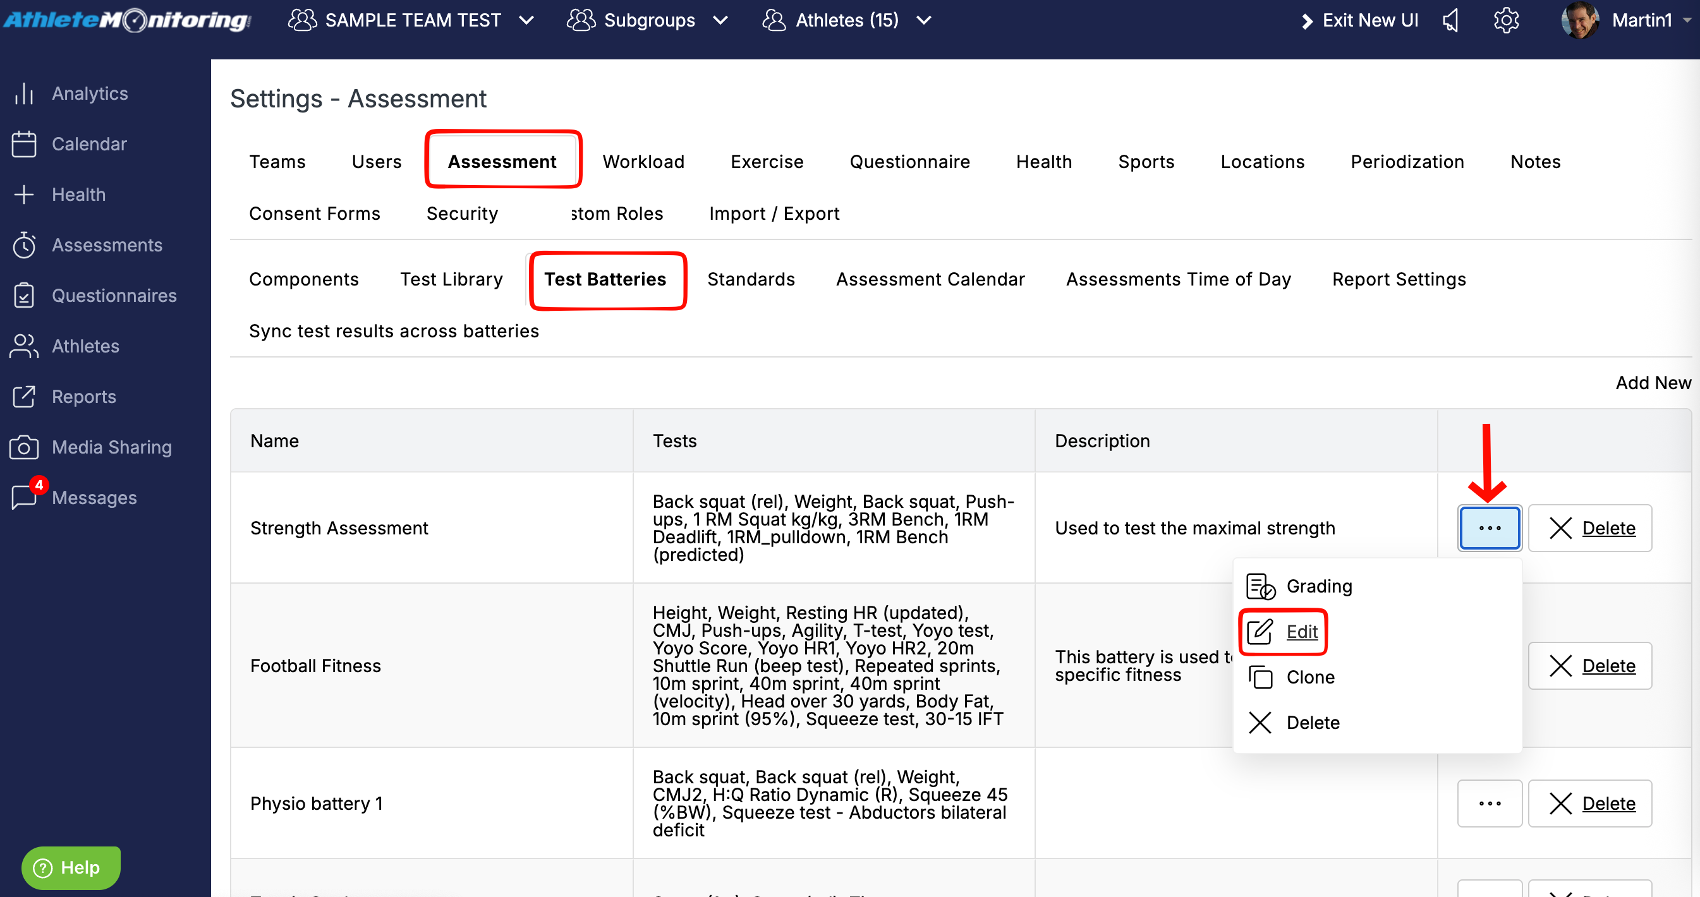Open more options for Physio battery 1
This screenshot has height=897, width=1700.
pyautogui.click(x=1490, y=804)
